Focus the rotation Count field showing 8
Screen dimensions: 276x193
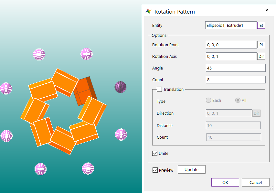(x=235, y=80)
